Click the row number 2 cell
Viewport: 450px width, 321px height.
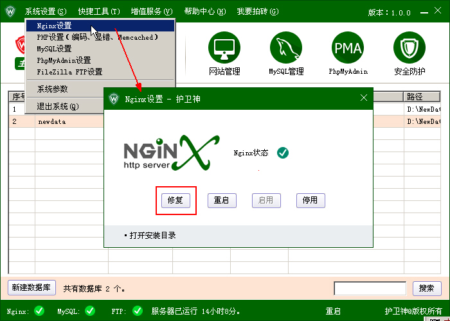[22, 121]
